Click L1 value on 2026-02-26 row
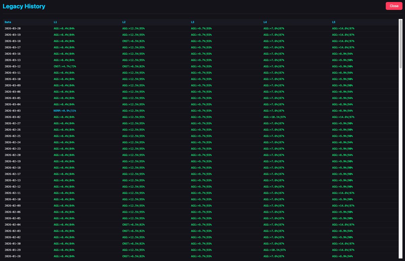 (x=64, y=130)
